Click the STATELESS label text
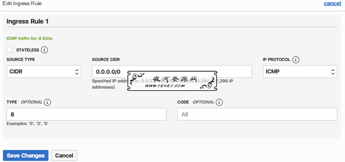345x162 pixels. pos(27,50)
